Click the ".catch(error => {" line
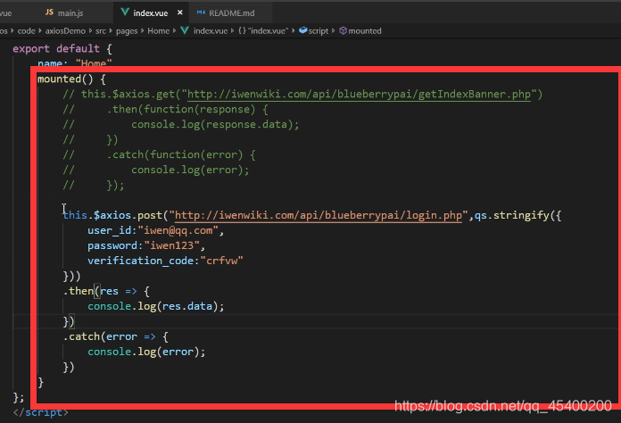This screenshot has width=621, height=423. (116, 336)
